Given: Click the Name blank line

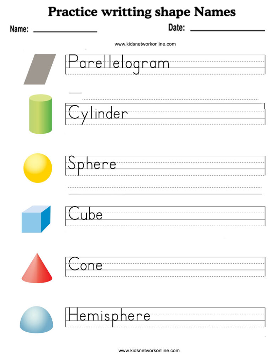Looking at the screenshot, I should pyautogui.click(x=65, y=31).
